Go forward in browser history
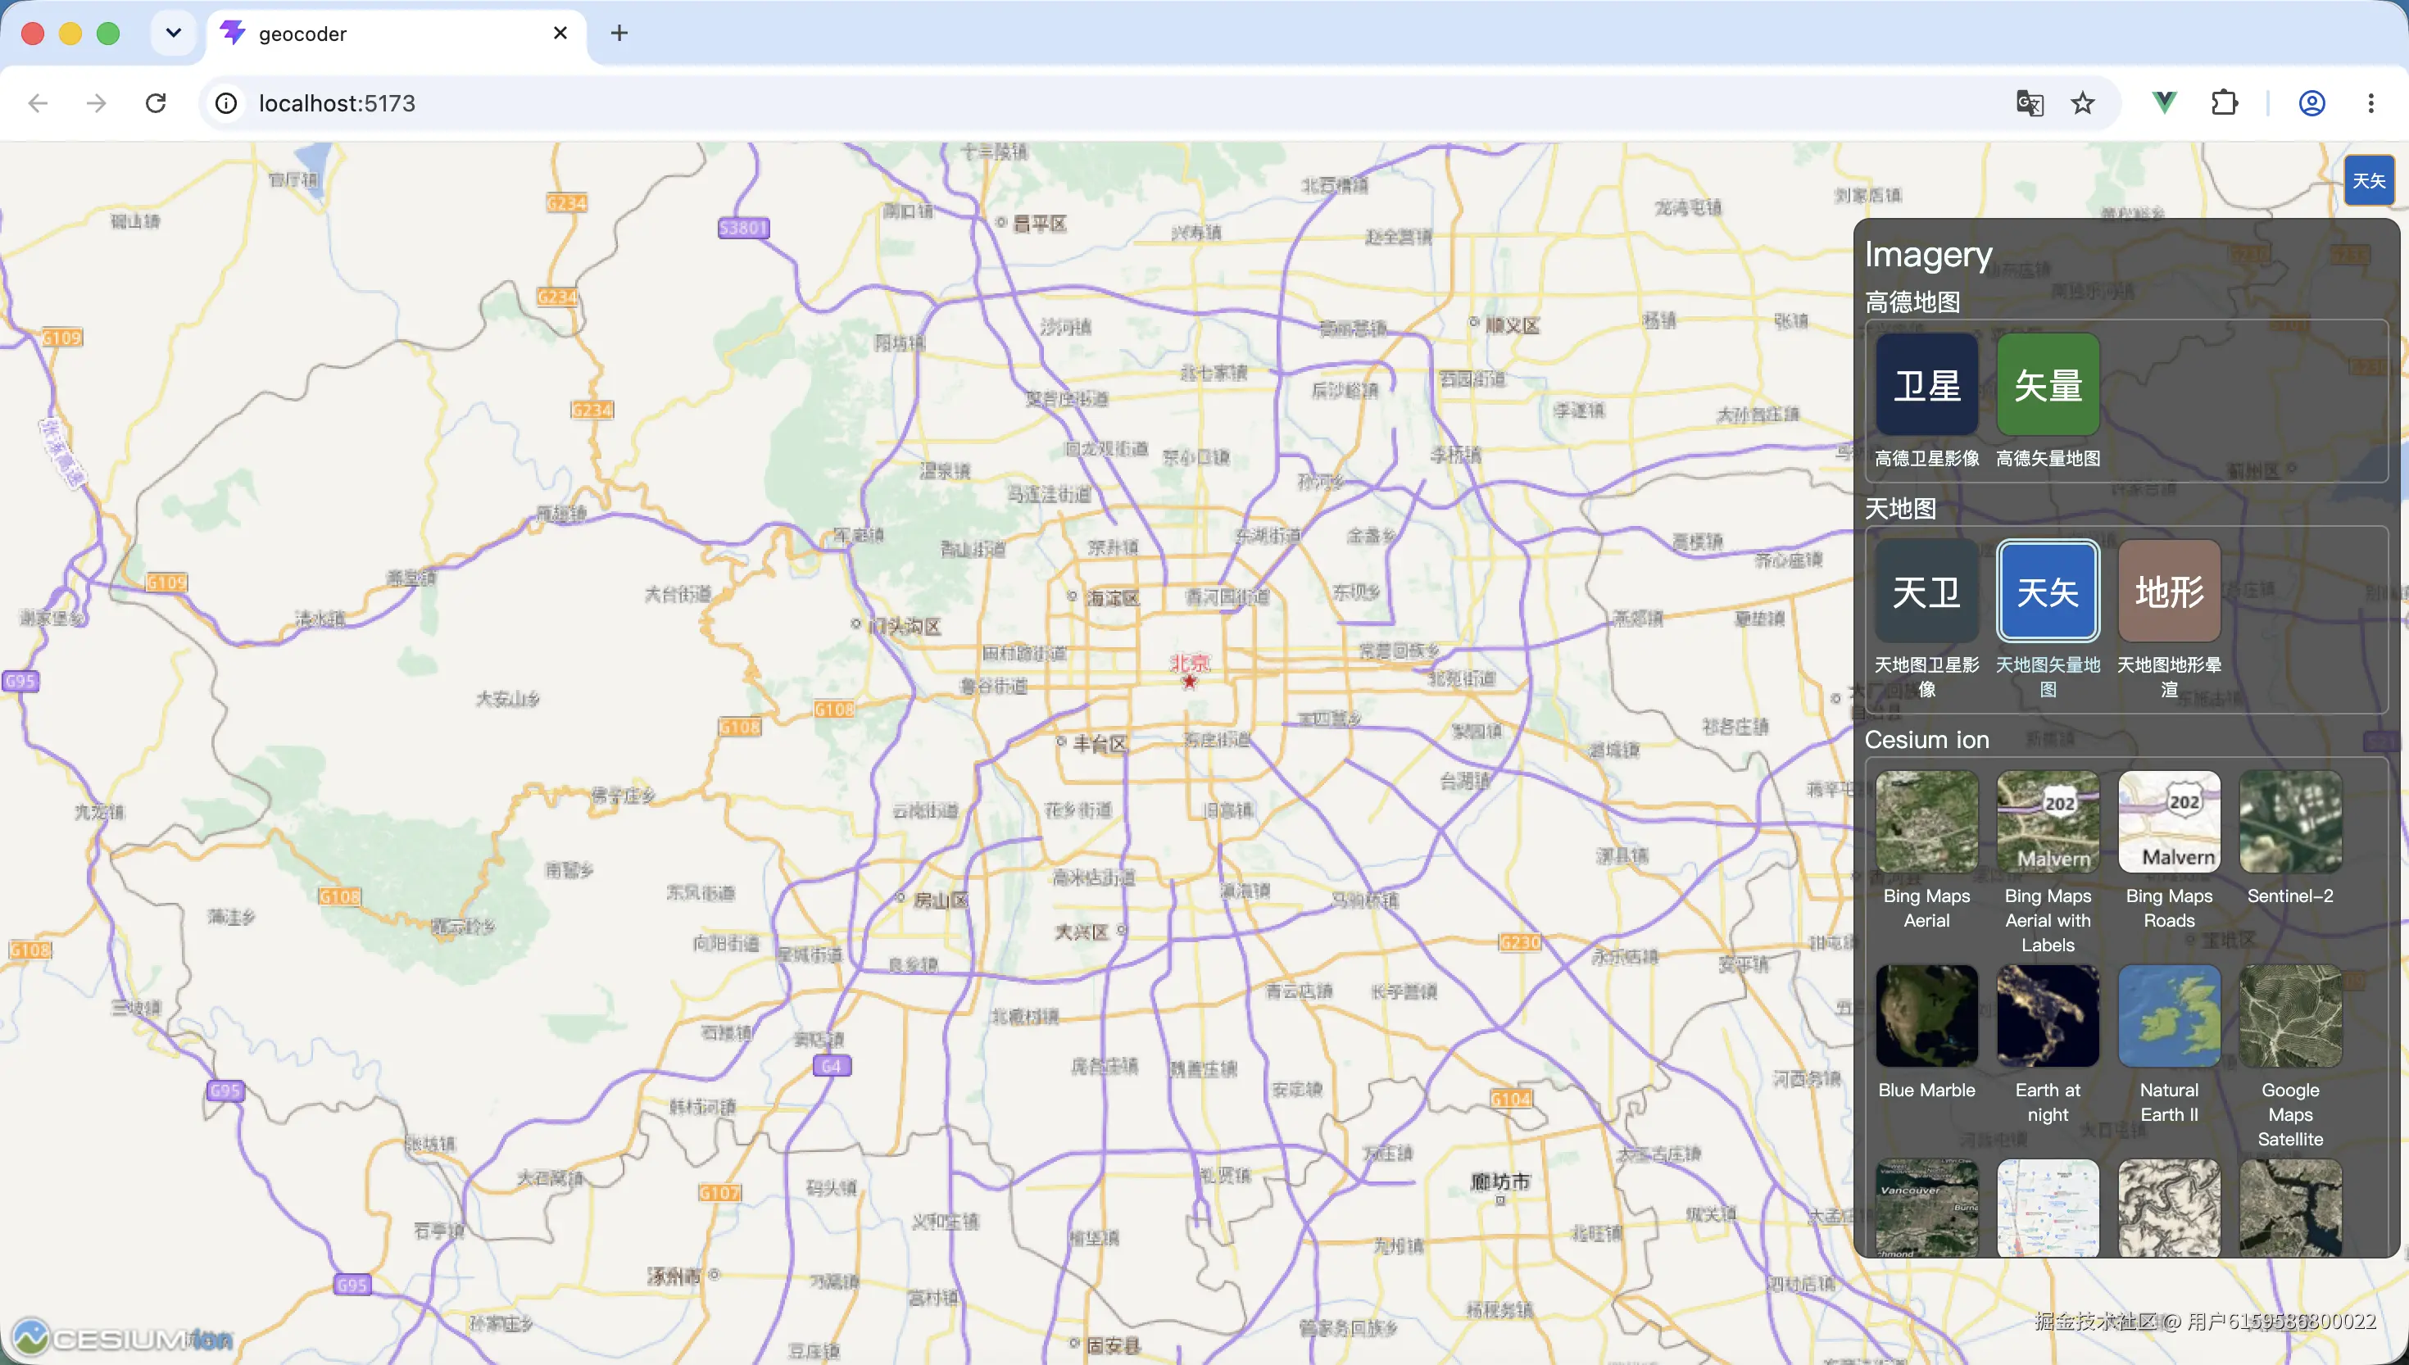 96,103
